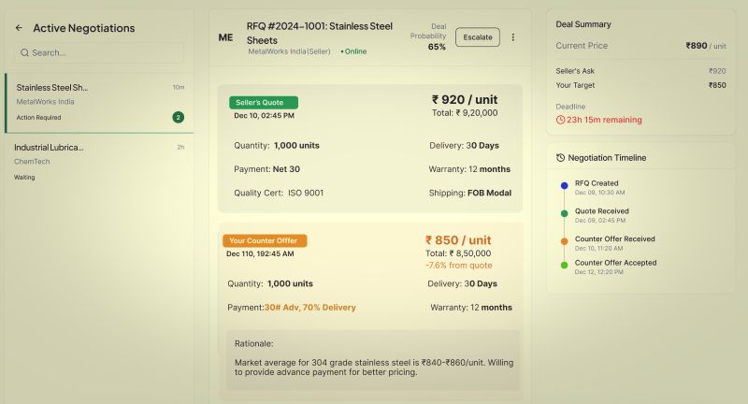Click the green unread badge showing 2
The height and width of the screenshot is (404, 748).
pos(178,117)
